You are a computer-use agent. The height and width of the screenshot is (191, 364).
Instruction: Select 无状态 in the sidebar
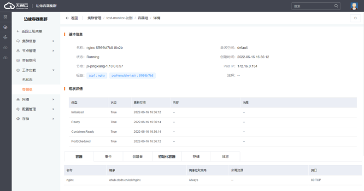27,80
